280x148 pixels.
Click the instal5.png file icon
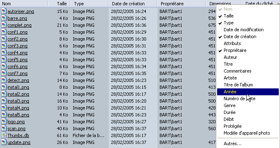click(x=4, y=115)
